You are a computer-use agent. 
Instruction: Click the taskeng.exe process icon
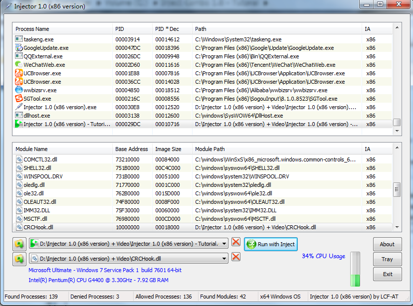(x=18, y=39)
